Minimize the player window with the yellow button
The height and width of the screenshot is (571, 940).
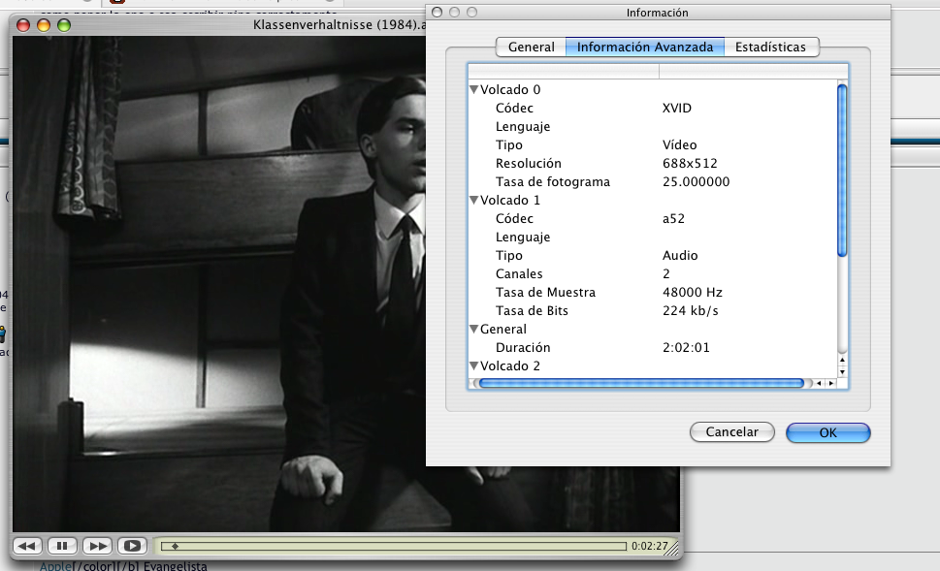click(x=44, y=25)
